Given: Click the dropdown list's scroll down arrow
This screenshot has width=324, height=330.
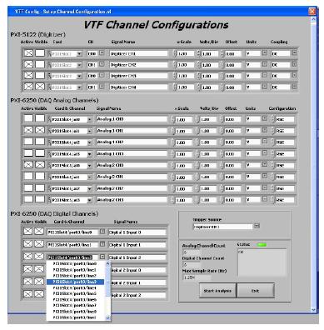Looking at the screenshot, I should (108, 317).
